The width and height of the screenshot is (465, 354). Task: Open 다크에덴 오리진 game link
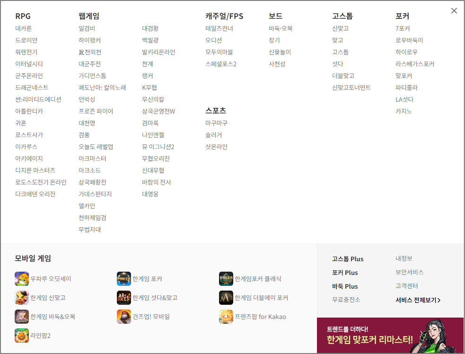coord(35,194)
